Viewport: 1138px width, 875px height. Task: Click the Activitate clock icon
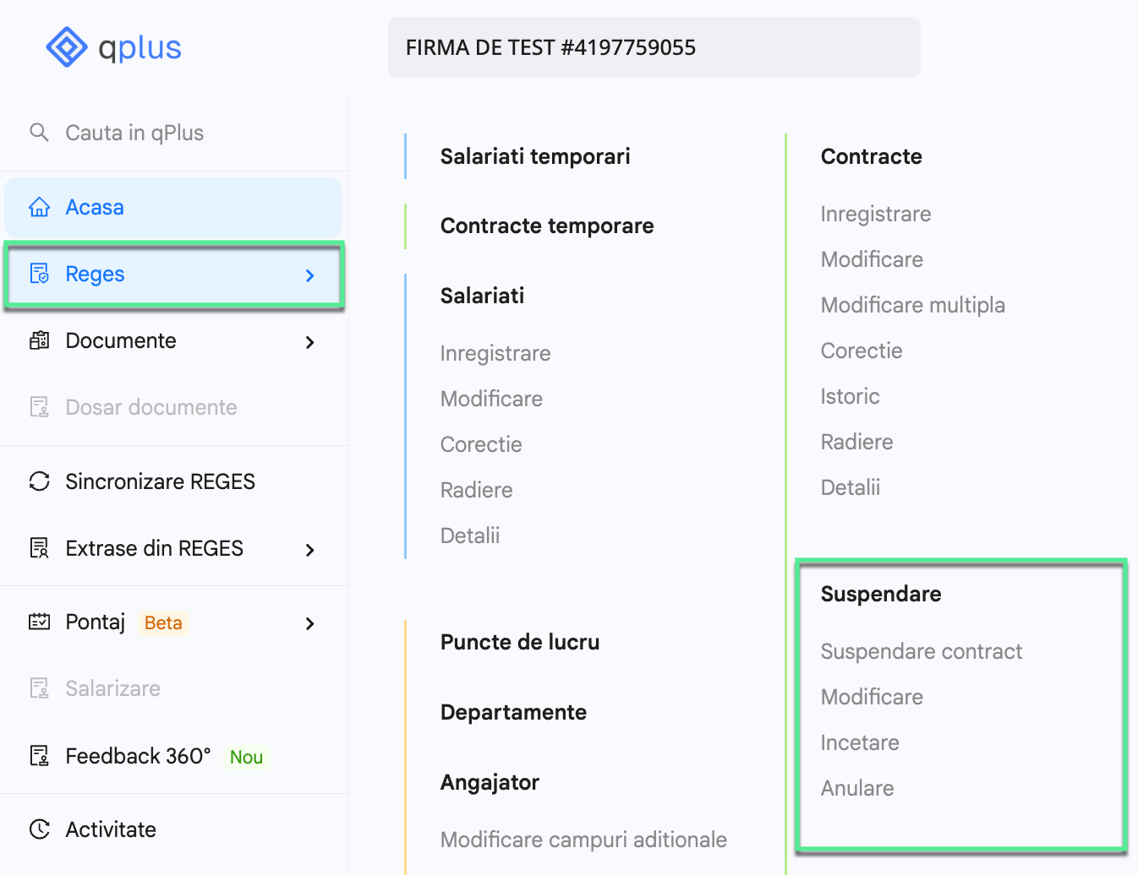click(x=39, y=829)
